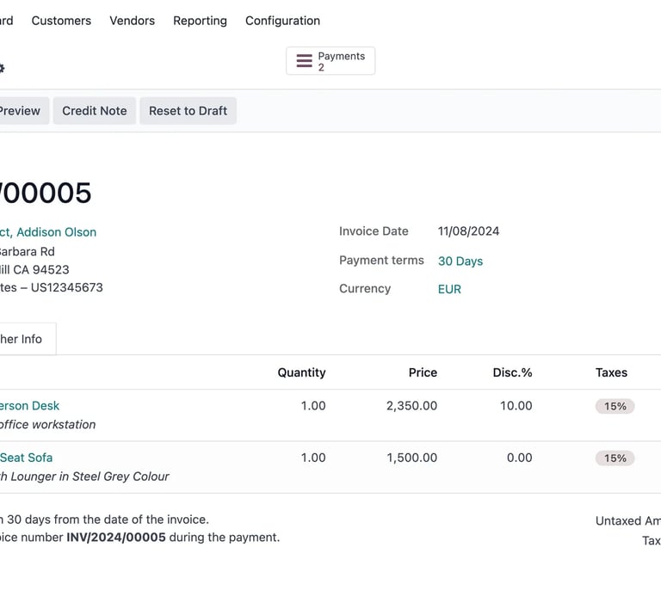Click the Quantity column header
This screenshot has width=661, height=615.
pyautogui.click(x=301, y=372)
